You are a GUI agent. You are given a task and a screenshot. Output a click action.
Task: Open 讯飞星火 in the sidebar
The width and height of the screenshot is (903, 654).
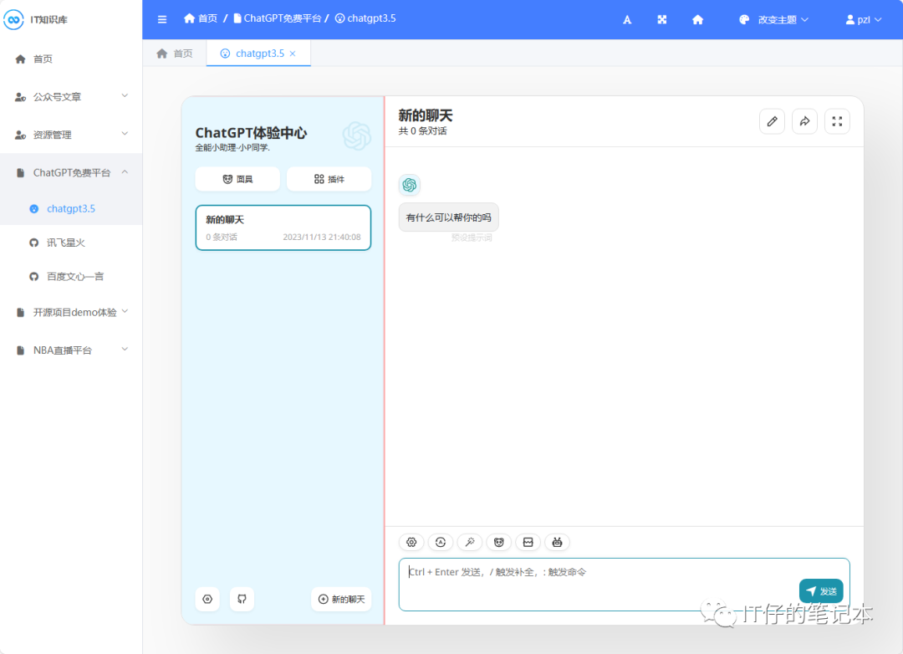tap(71, 243)
